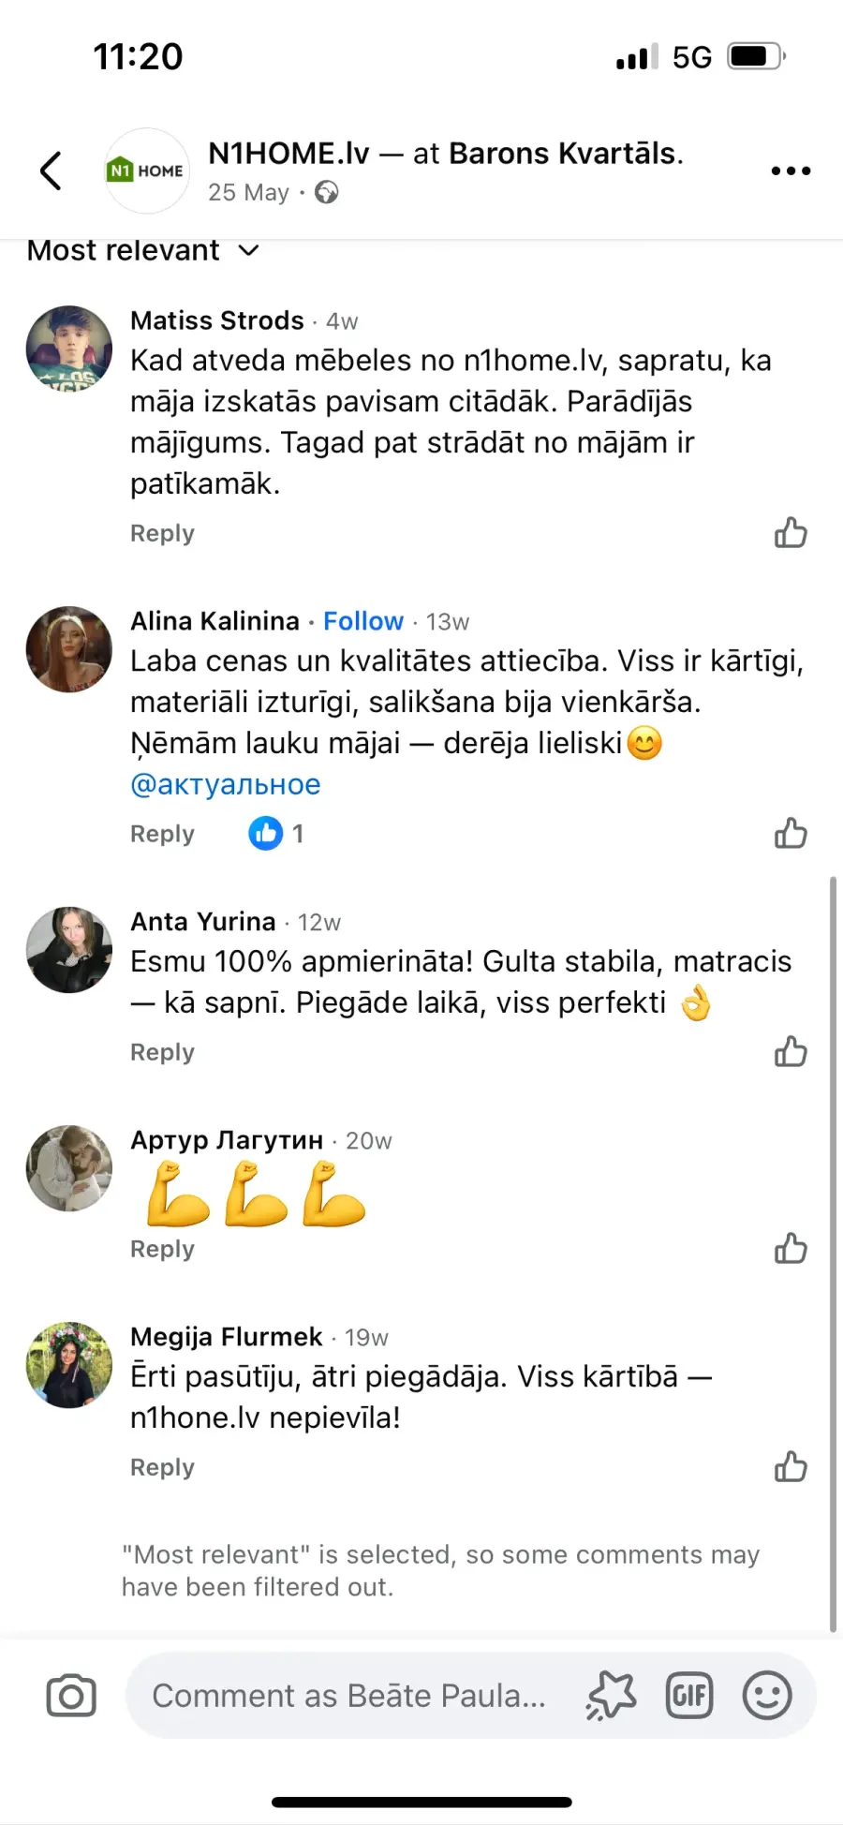Viewport: 843px width, 1825px height.
Task: Follow Alina Kalinina
Action: tap(363, 621)
